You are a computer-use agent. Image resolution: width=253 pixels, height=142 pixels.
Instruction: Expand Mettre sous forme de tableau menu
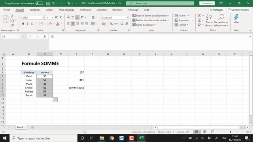pyautogui.click(x=151, y=20)
